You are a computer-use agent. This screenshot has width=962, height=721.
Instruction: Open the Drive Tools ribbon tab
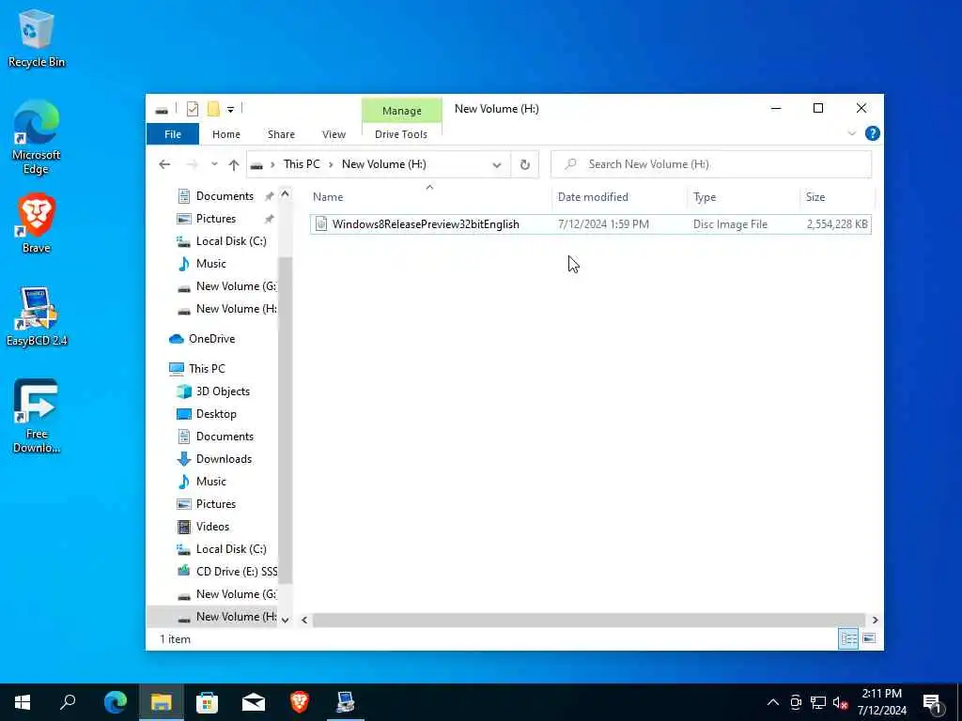point(400,134)
